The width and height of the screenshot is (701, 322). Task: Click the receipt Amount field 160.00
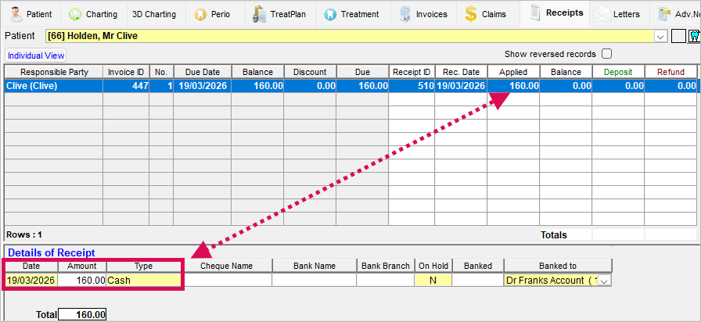[82, 280]
